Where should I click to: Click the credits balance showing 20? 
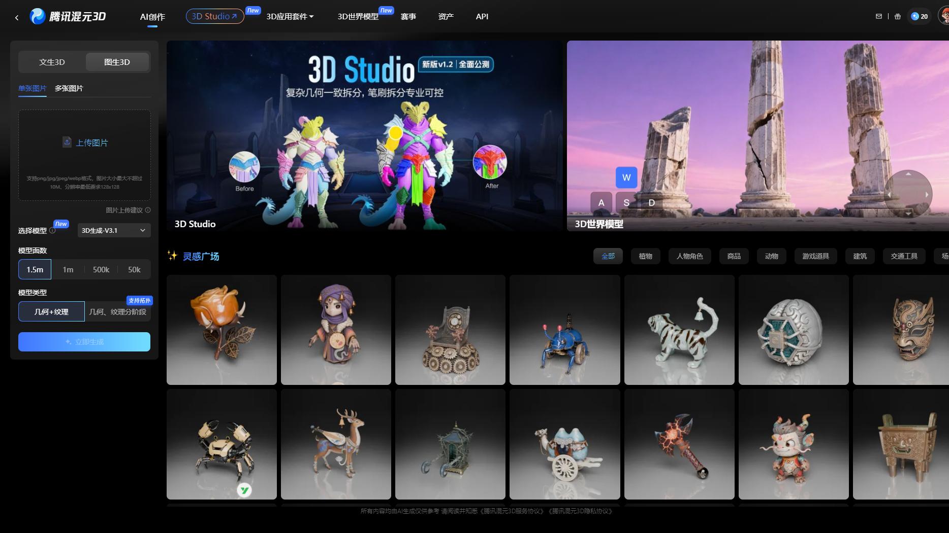[920, 16]
